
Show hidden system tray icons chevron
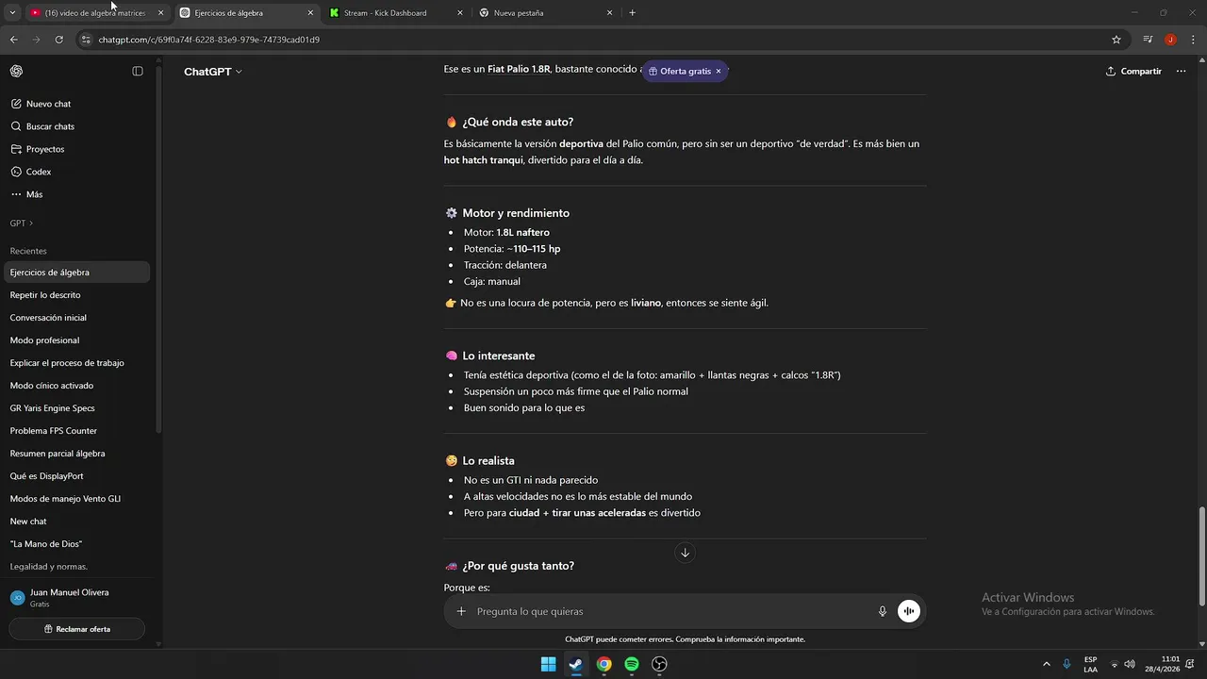pos(1046,664)
